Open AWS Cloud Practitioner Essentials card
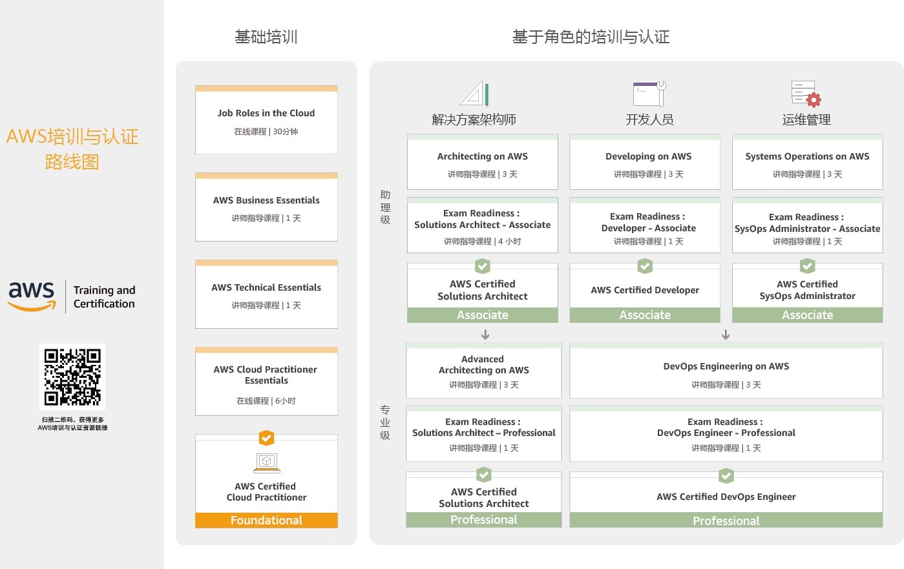The height and width of the screenshot is (569, 904). point(266,382)
